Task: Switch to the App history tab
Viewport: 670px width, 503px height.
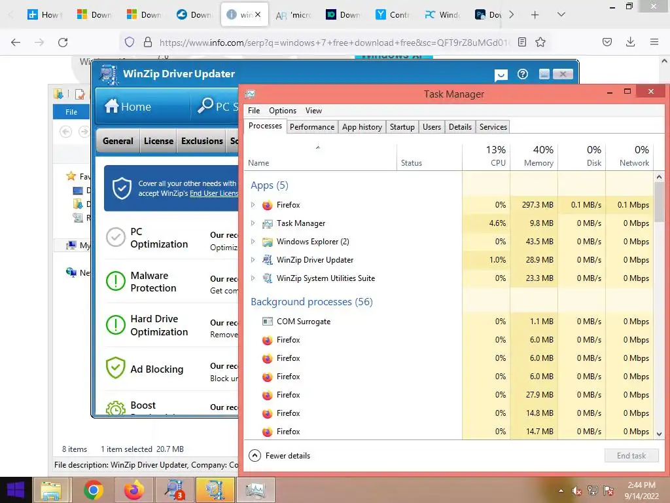Action: pos(362,127)
